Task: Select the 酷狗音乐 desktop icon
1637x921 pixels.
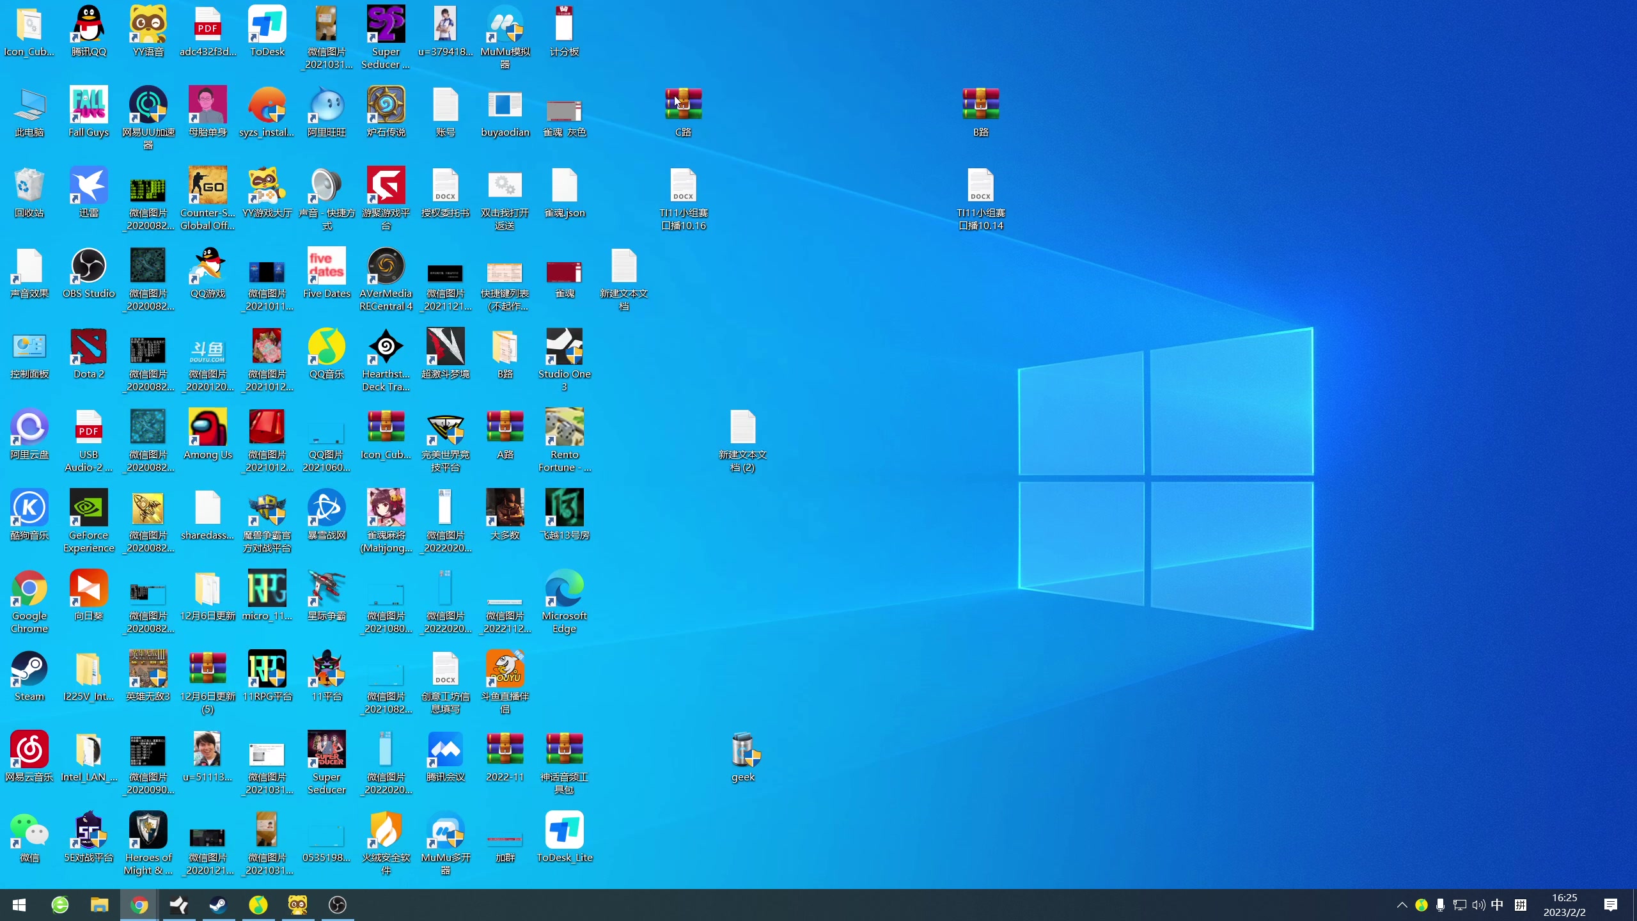Action: click(29, 516)
